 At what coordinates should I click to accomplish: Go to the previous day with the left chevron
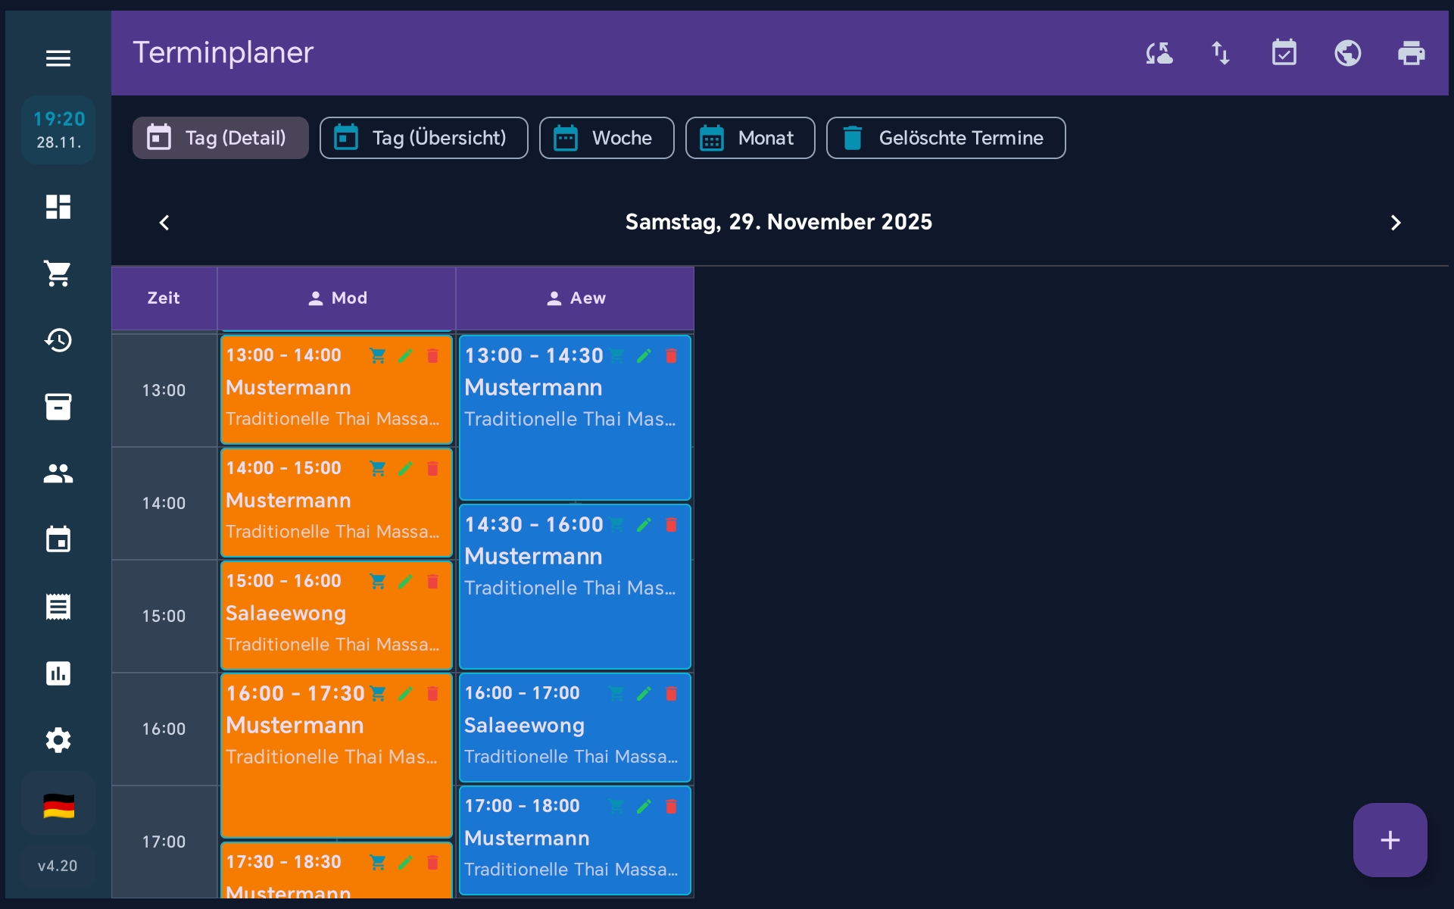tap(164, 223)
